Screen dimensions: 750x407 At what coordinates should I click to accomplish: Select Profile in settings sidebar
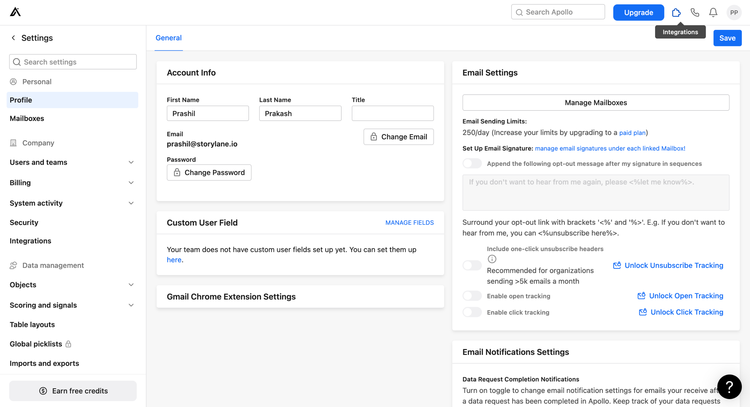pyautogui.click(x=72, y=100)
